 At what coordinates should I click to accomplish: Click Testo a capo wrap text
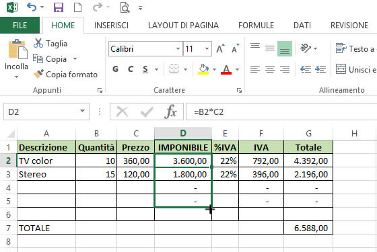pos(356,48)
